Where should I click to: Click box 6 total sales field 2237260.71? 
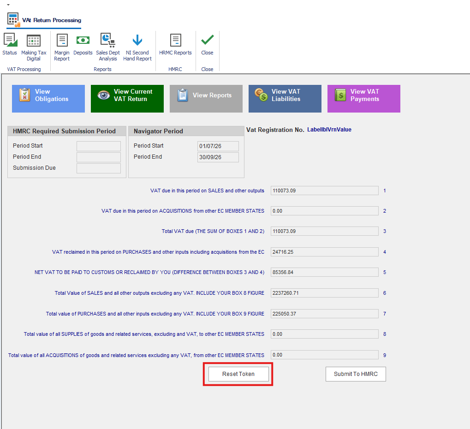click(x=324, y=293)
